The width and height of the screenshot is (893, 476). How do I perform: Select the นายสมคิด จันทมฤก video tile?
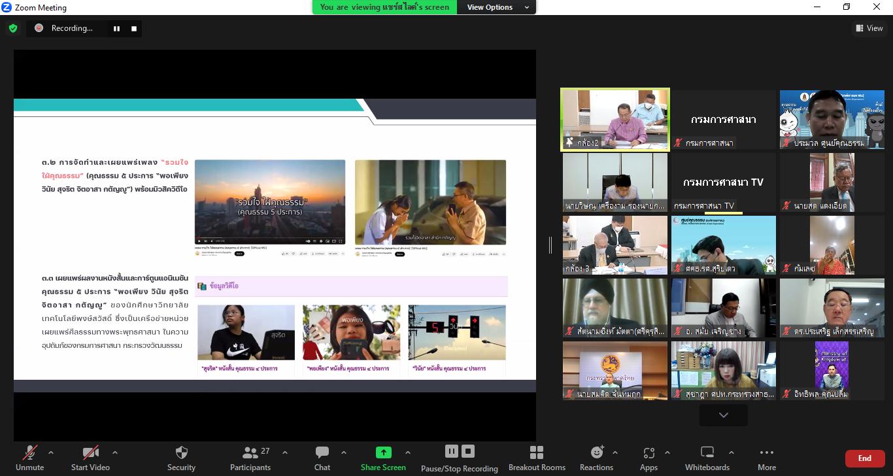click(615, 371)
